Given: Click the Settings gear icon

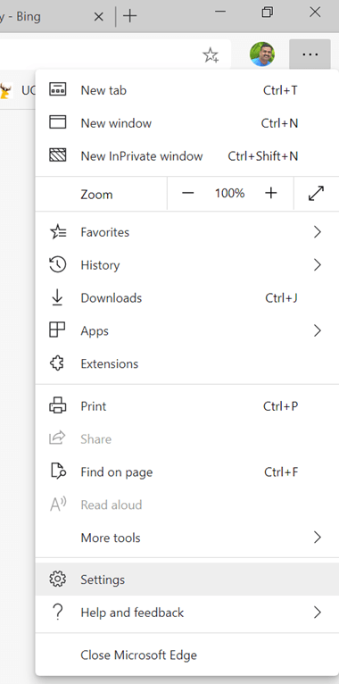Looking at the screenshot, I should click(x=57, y=580).
